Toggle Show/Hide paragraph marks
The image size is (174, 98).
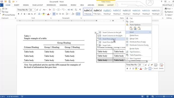[80, 10]
